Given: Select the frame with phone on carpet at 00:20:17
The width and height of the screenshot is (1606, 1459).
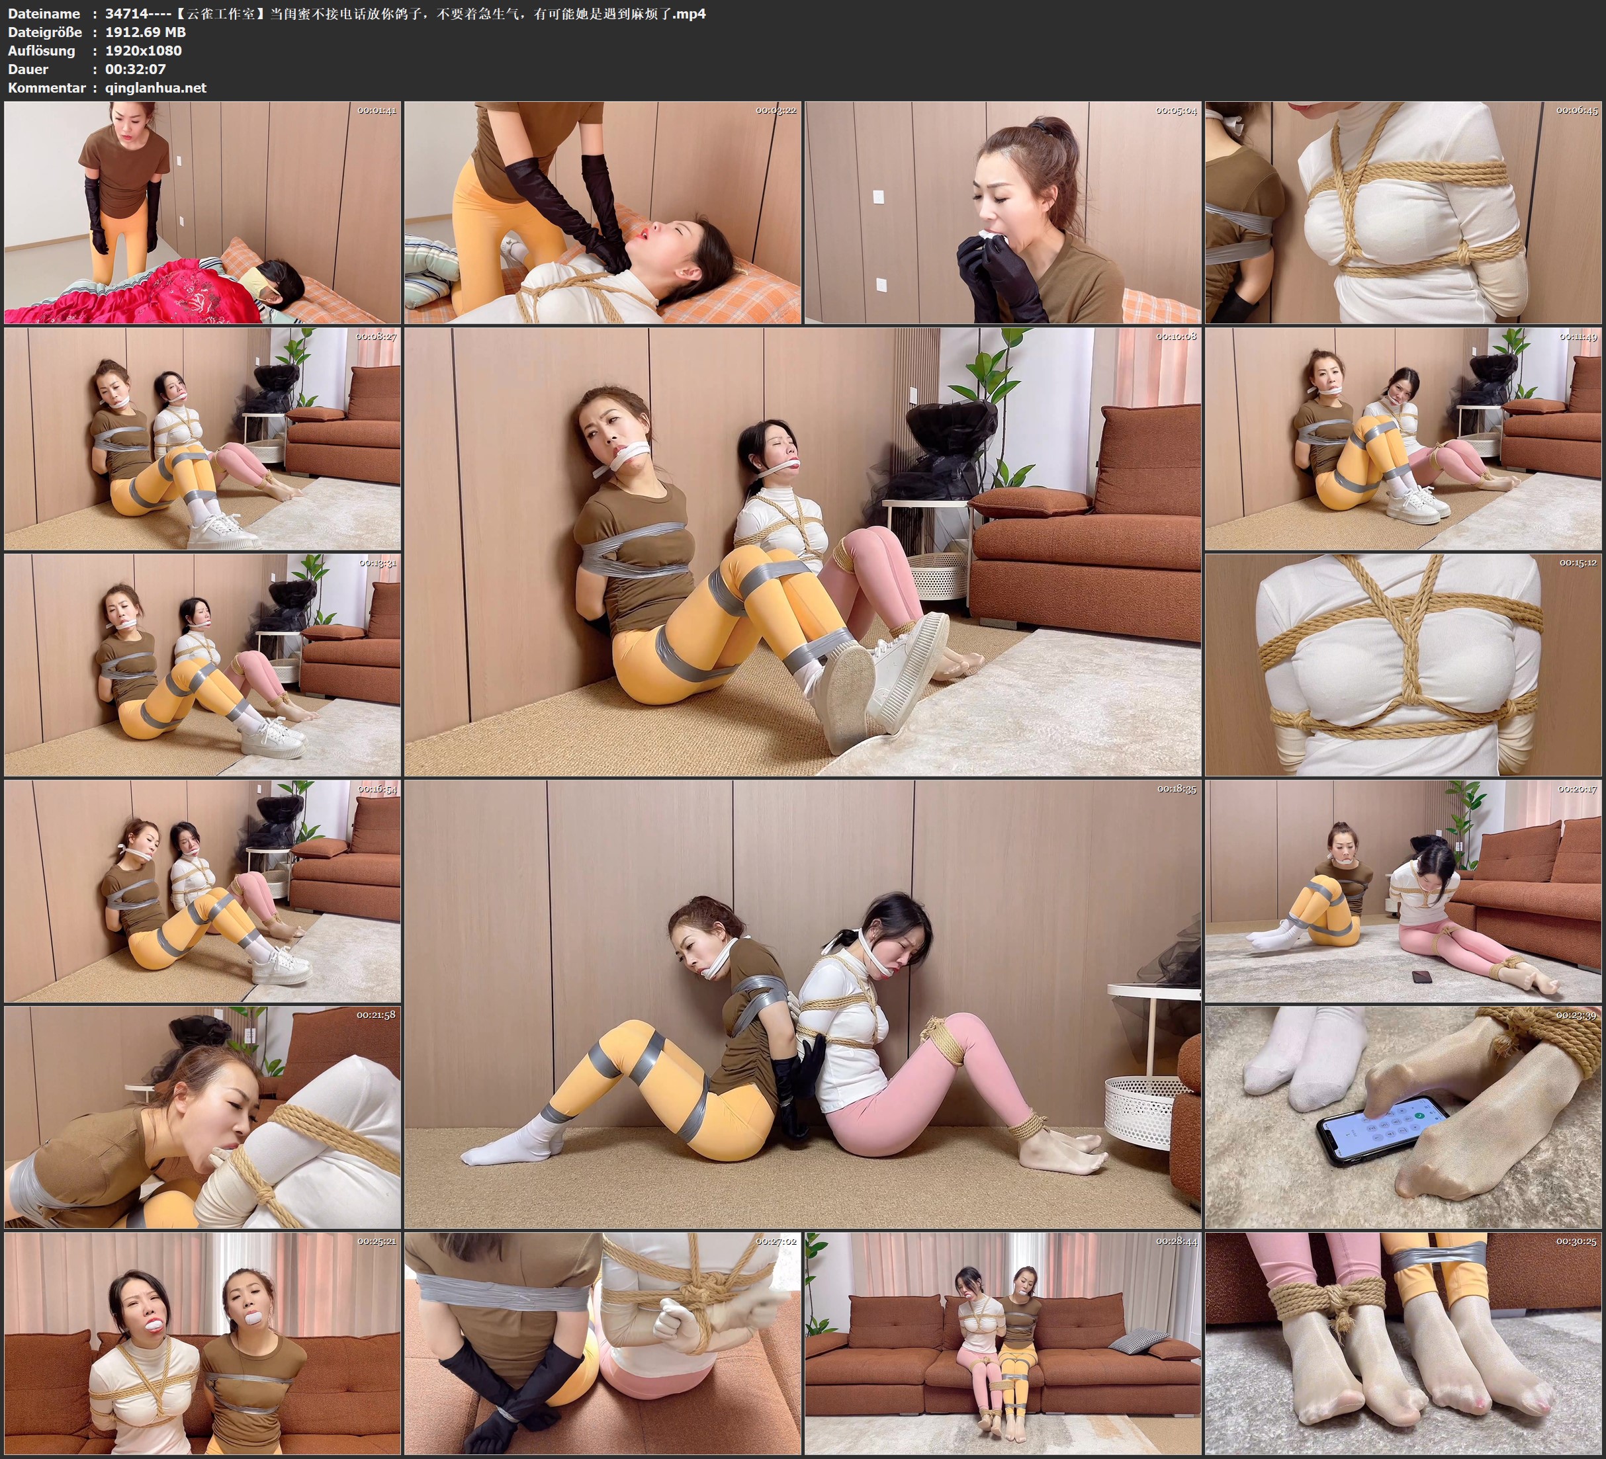Looking at the screenshot, I should pos(1402,891).
